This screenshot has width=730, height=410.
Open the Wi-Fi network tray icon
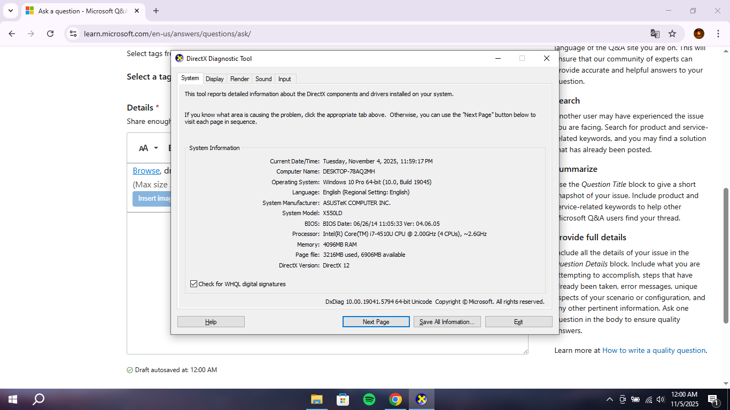[x=649, y=399]
